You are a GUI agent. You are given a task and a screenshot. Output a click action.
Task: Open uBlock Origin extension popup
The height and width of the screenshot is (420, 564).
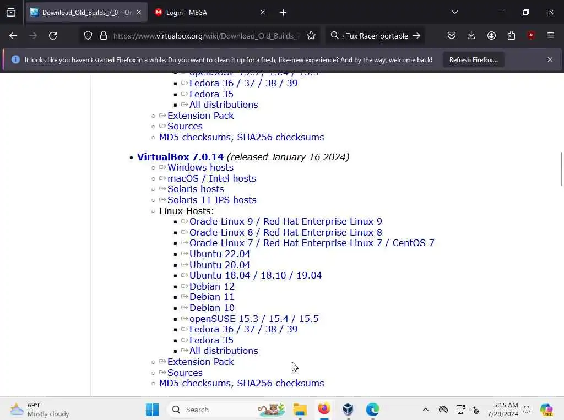coord(531,35)
